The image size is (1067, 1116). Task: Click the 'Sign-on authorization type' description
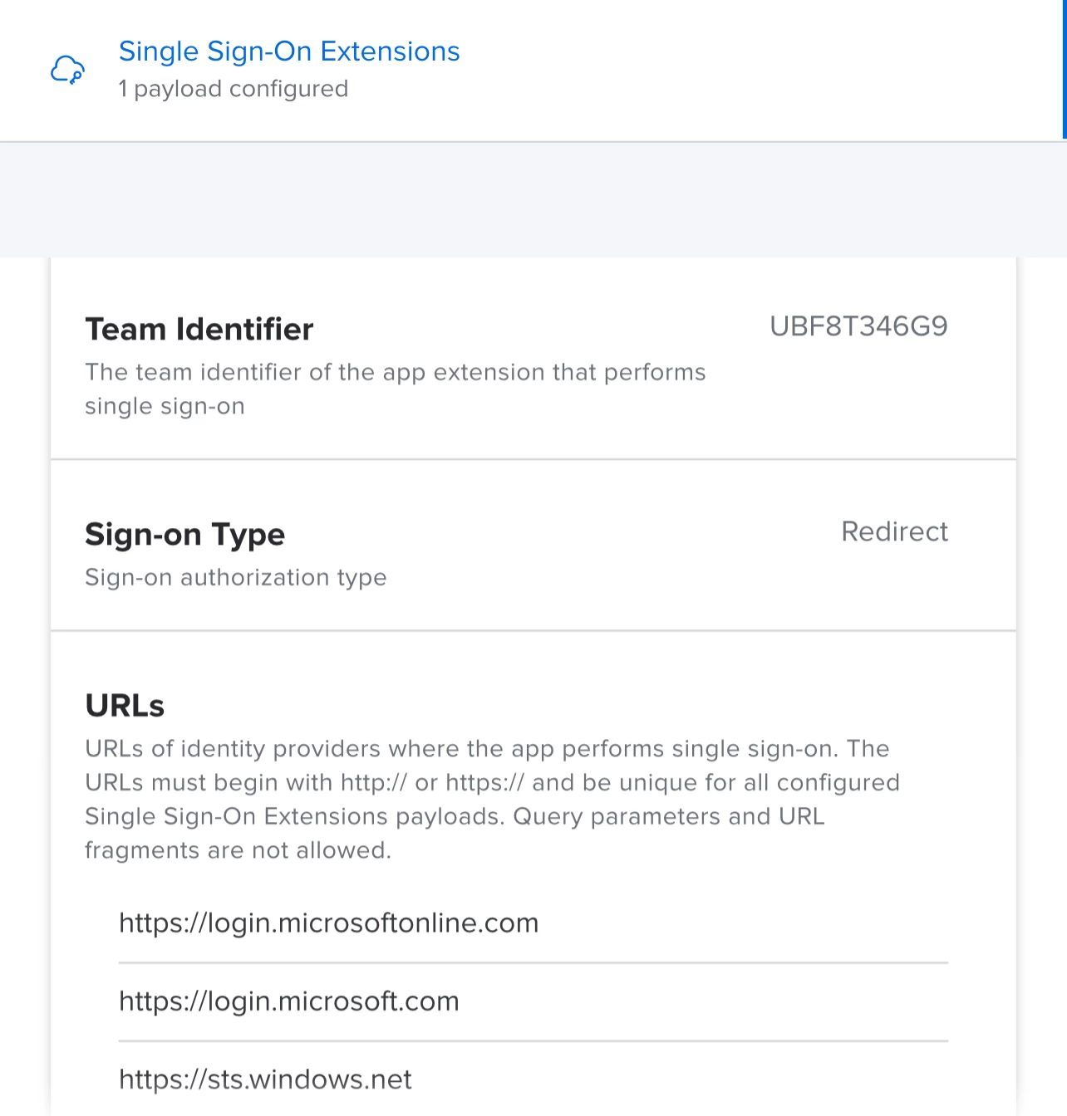point(236,577)
